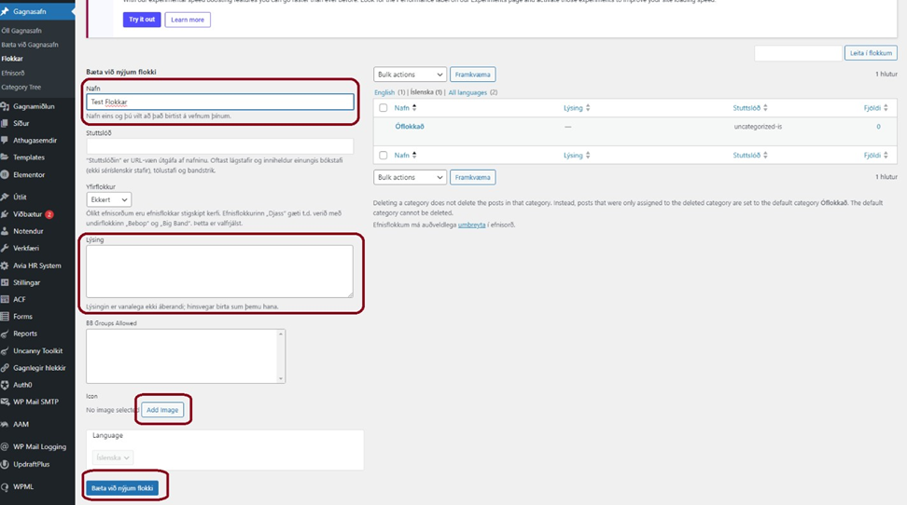Click the UpdraftPlus sidebar icon
Viewport: 907px width, 505px height.
coord(6,463)
